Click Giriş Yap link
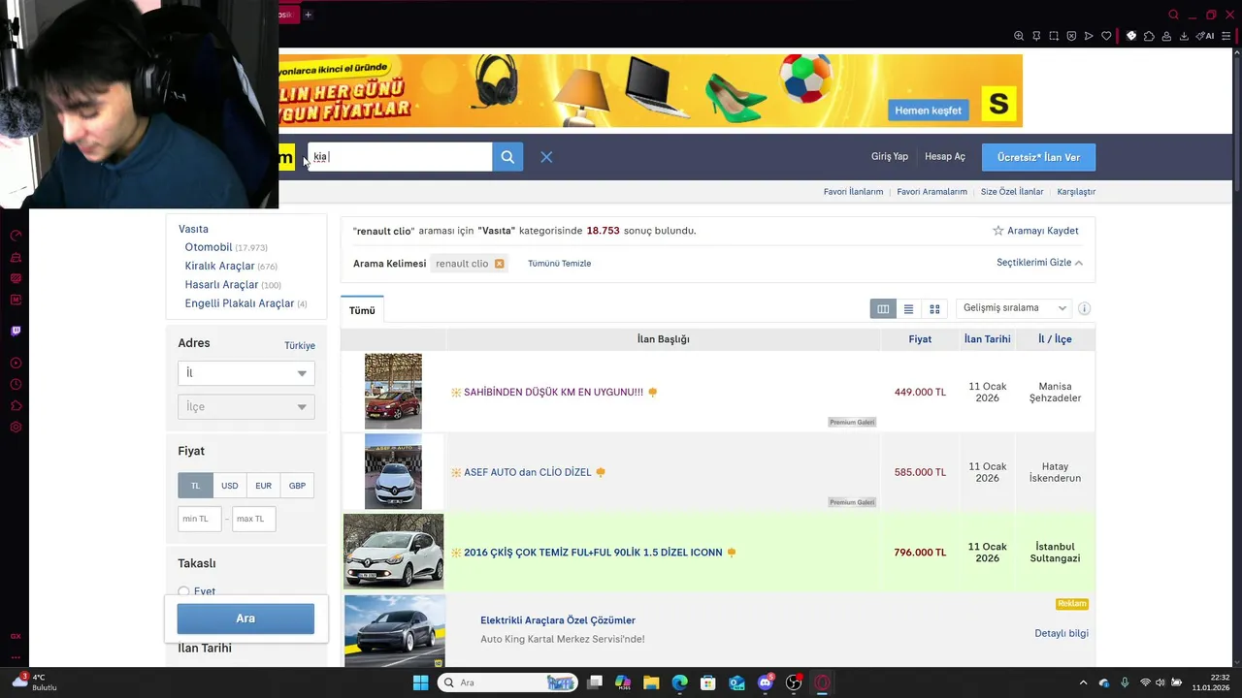The image size is (1242, 698). pos(890,157)
